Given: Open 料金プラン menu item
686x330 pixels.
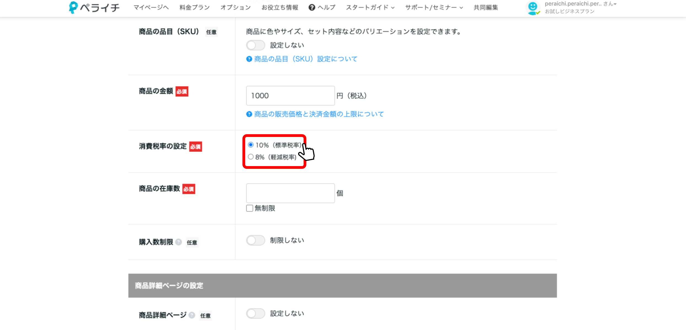Looking at the screenshot, I should pyautogui.click(x=195, y=7).
